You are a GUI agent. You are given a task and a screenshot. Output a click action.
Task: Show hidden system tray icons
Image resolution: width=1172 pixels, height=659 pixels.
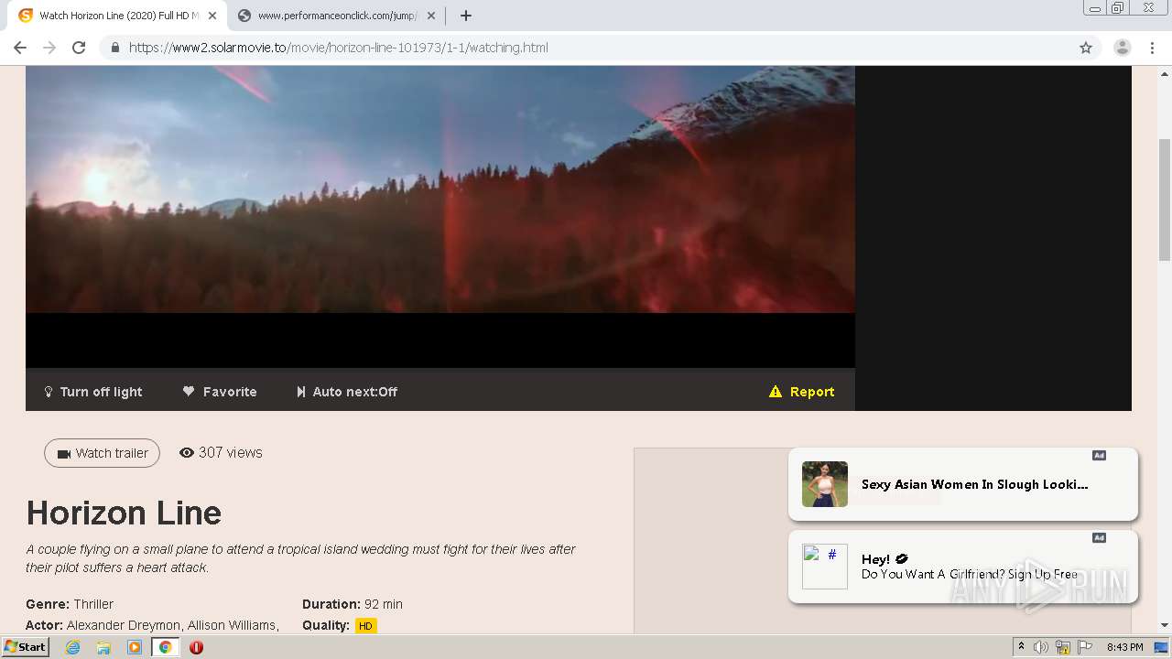click(1021, 647)
